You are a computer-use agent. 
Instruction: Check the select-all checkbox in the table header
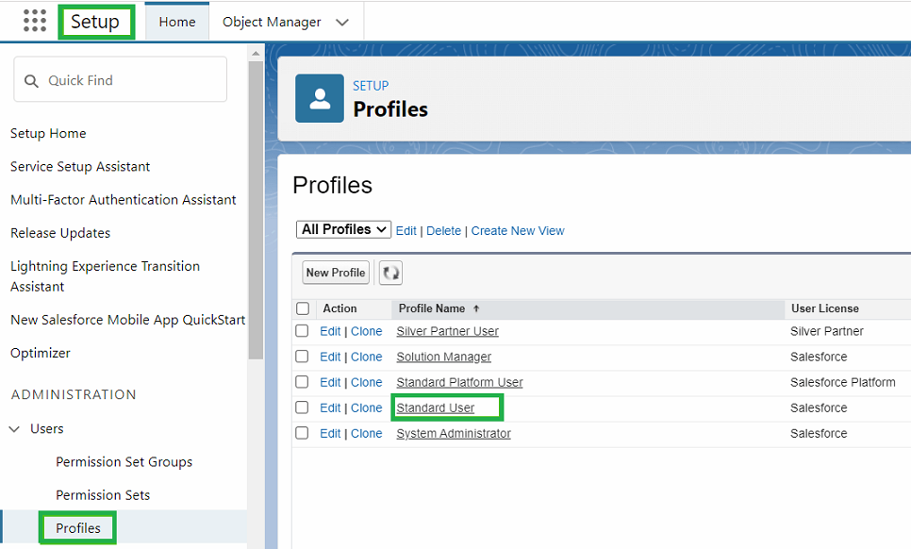tap(303, 308)
